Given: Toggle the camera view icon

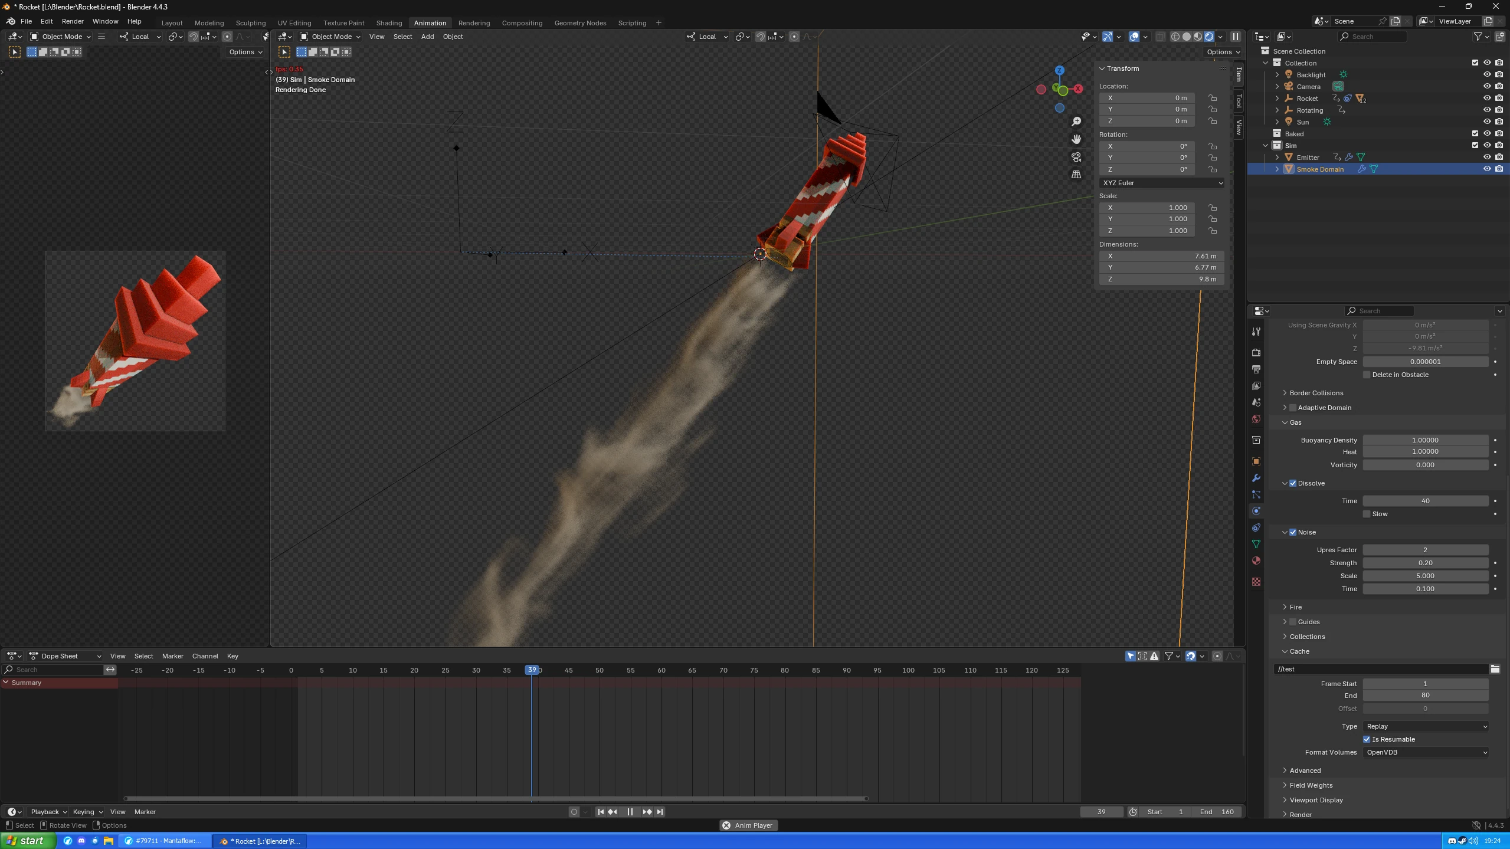Looking at the screenshot, I should 1076,157.
